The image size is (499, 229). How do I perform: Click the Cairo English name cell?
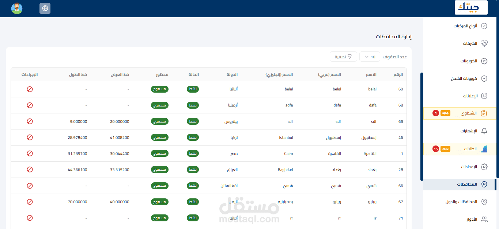click(x=288, y=154)
